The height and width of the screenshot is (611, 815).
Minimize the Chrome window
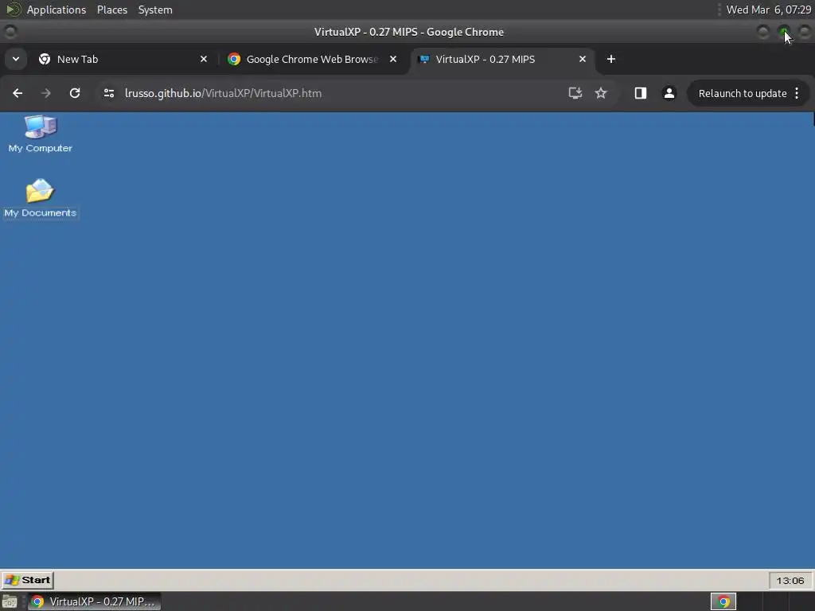762,32
